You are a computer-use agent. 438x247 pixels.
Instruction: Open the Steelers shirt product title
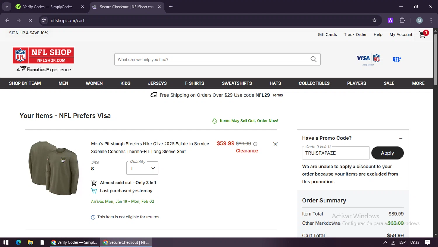[150, 148]
